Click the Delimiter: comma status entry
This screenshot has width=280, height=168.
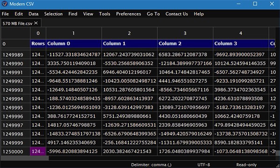(151, 165)
